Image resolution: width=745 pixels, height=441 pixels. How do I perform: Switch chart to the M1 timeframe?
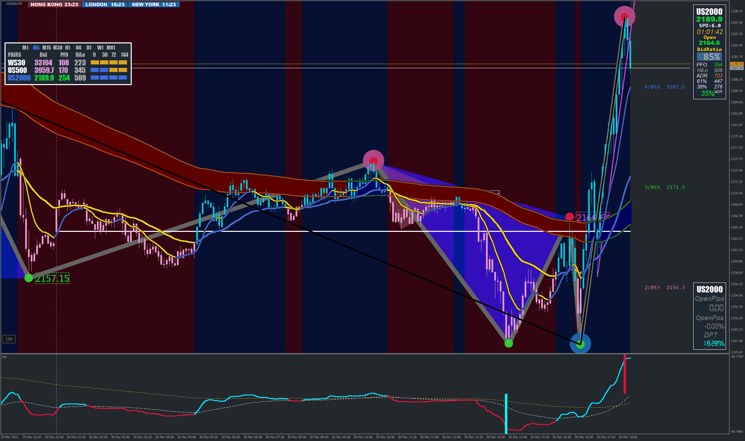25,48
